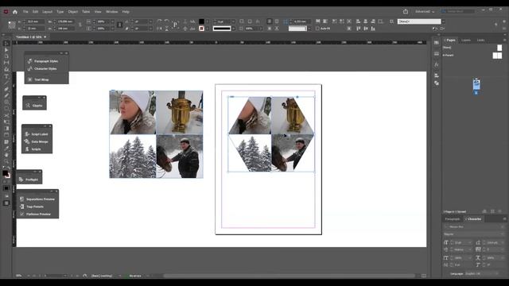Viewport: 509px width, 286px height.
Task: Click the horizontal scrollbar at bottom
Action: (x=289, y=276)
